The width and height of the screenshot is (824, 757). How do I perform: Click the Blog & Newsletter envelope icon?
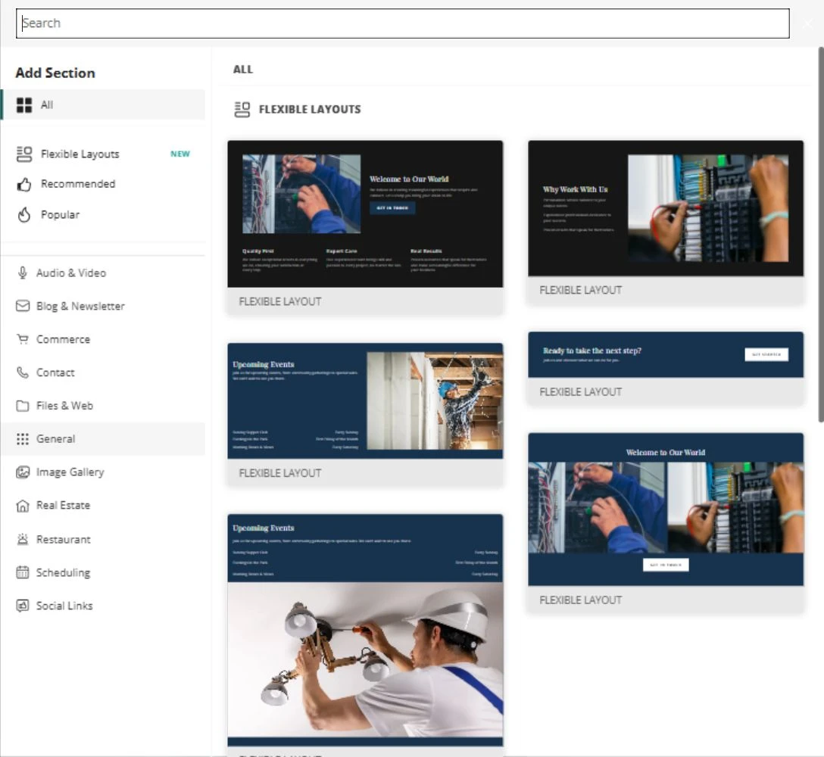point(23,306)
